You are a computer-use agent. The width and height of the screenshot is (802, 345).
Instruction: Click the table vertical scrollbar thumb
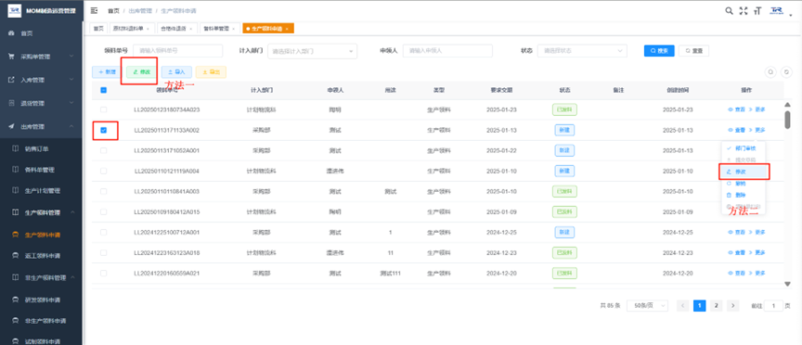(x=788, y=120)
